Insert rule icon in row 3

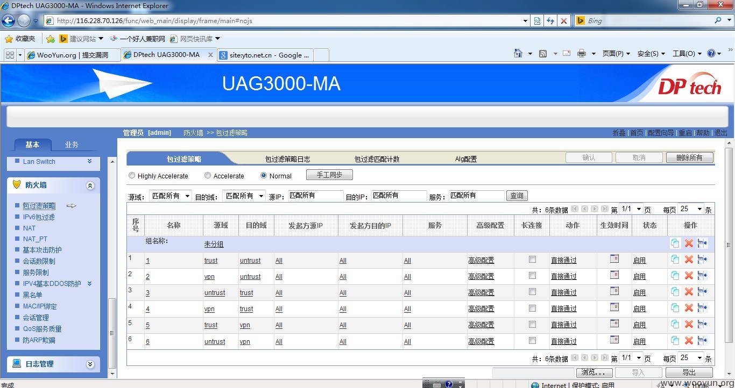point(702,291)
